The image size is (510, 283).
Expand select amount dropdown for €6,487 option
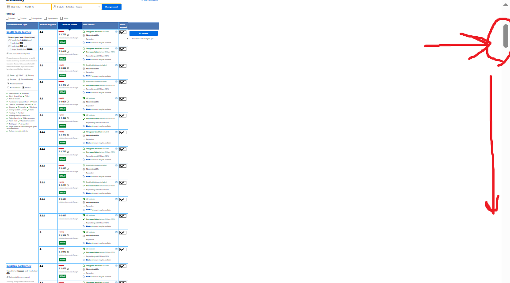pos(122,216)
